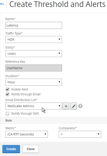Open the Duration dropdown set to Hour
Screen dimensions: 107x156
(x=34, y=82)
